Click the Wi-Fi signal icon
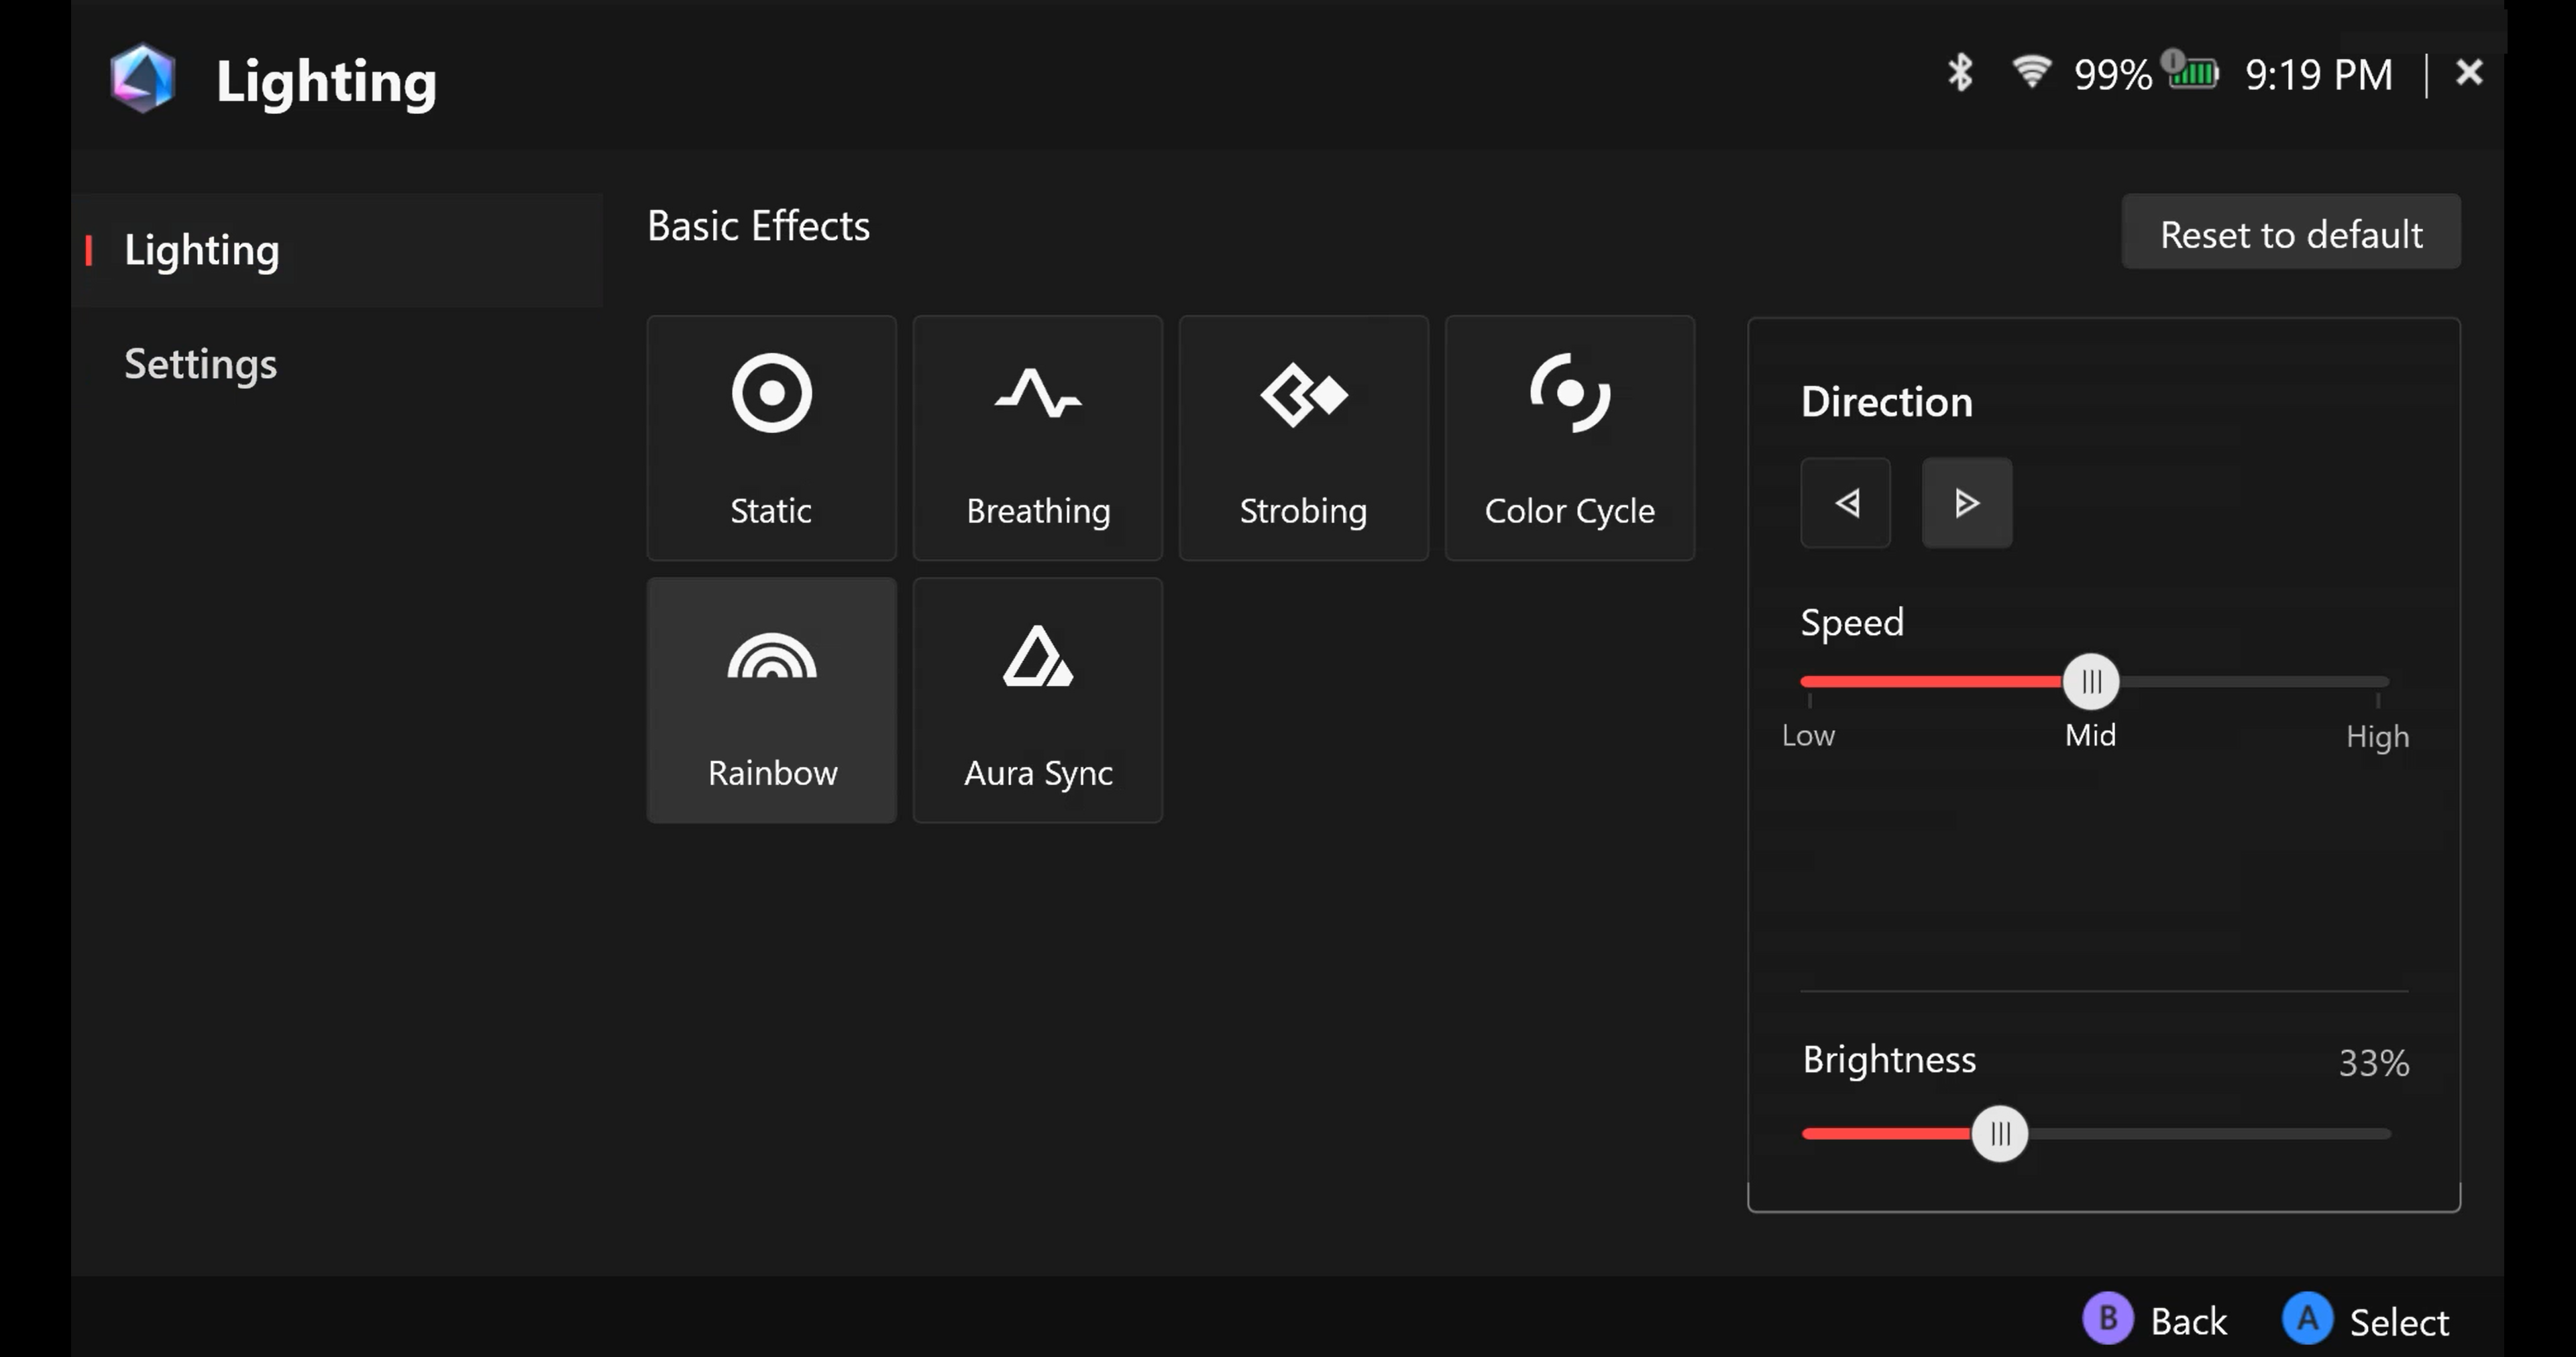The image size is (2576, 1357). coord(2031,72)
